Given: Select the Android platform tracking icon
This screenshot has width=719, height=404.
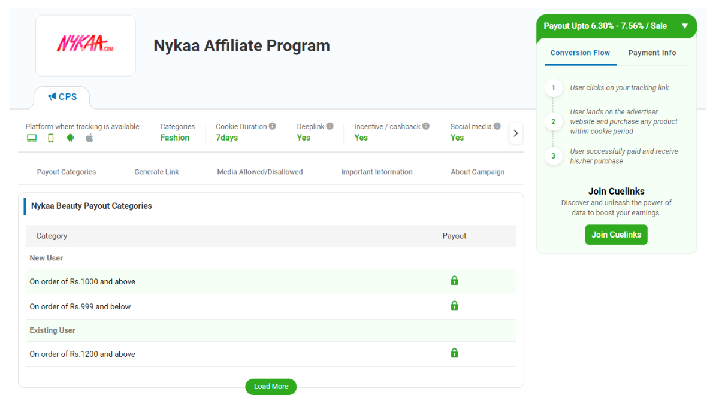Looking at the screenshot, I should (70, 138).
